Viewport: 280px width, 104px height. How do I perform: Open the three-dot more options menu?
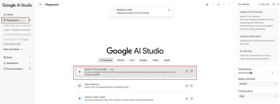point(230,4)
